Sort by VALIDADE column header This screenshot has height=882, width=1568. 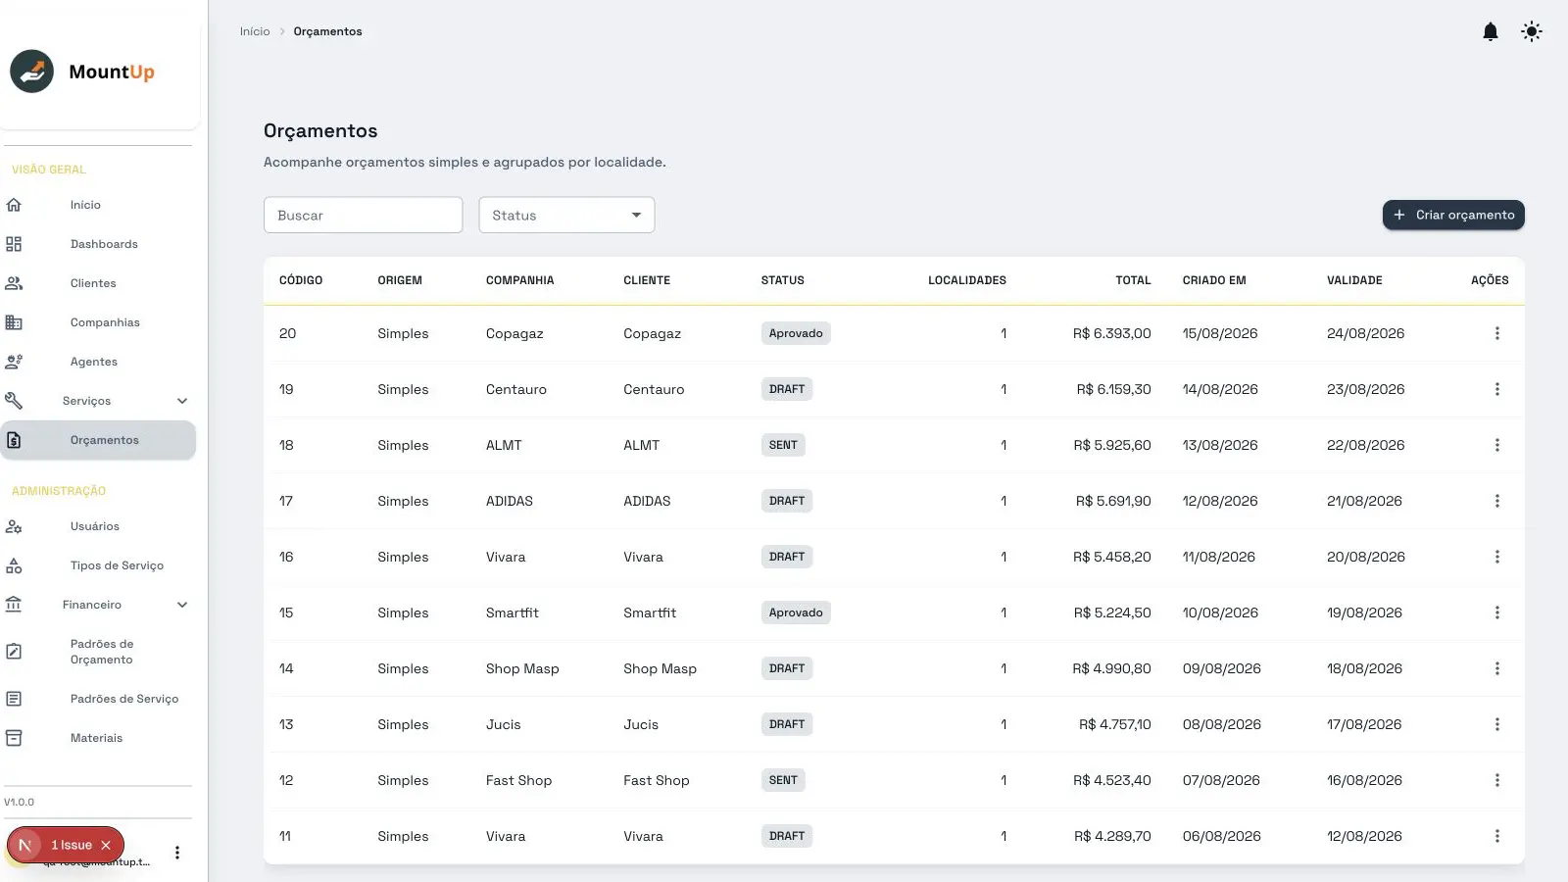click(1354, 280)
